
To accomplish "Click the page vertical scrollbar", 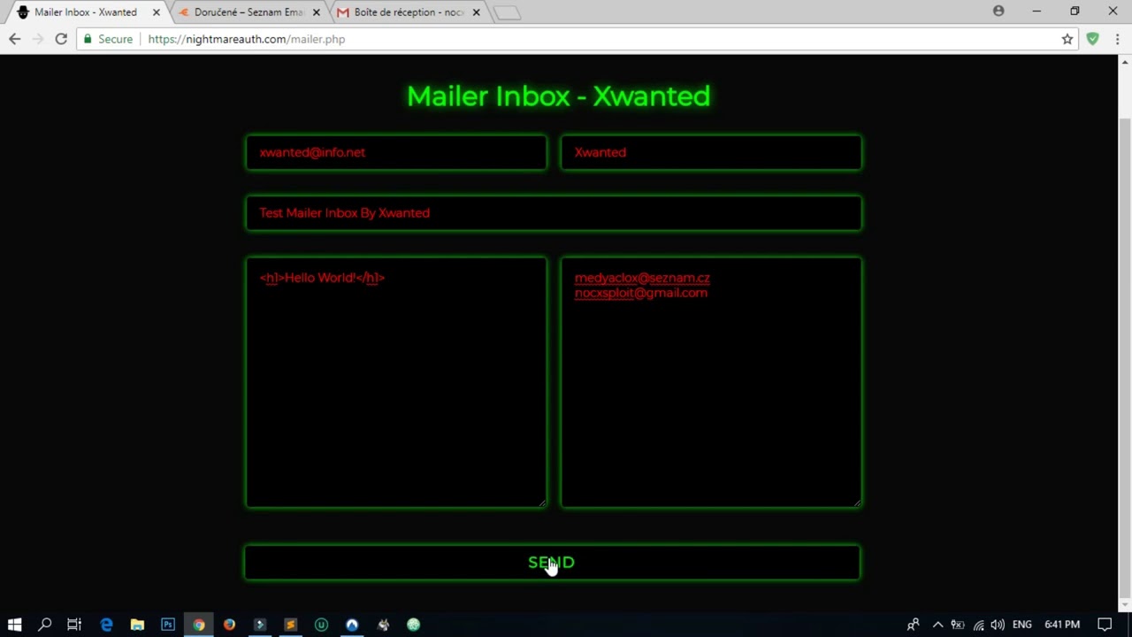I will click(1126, 358).
